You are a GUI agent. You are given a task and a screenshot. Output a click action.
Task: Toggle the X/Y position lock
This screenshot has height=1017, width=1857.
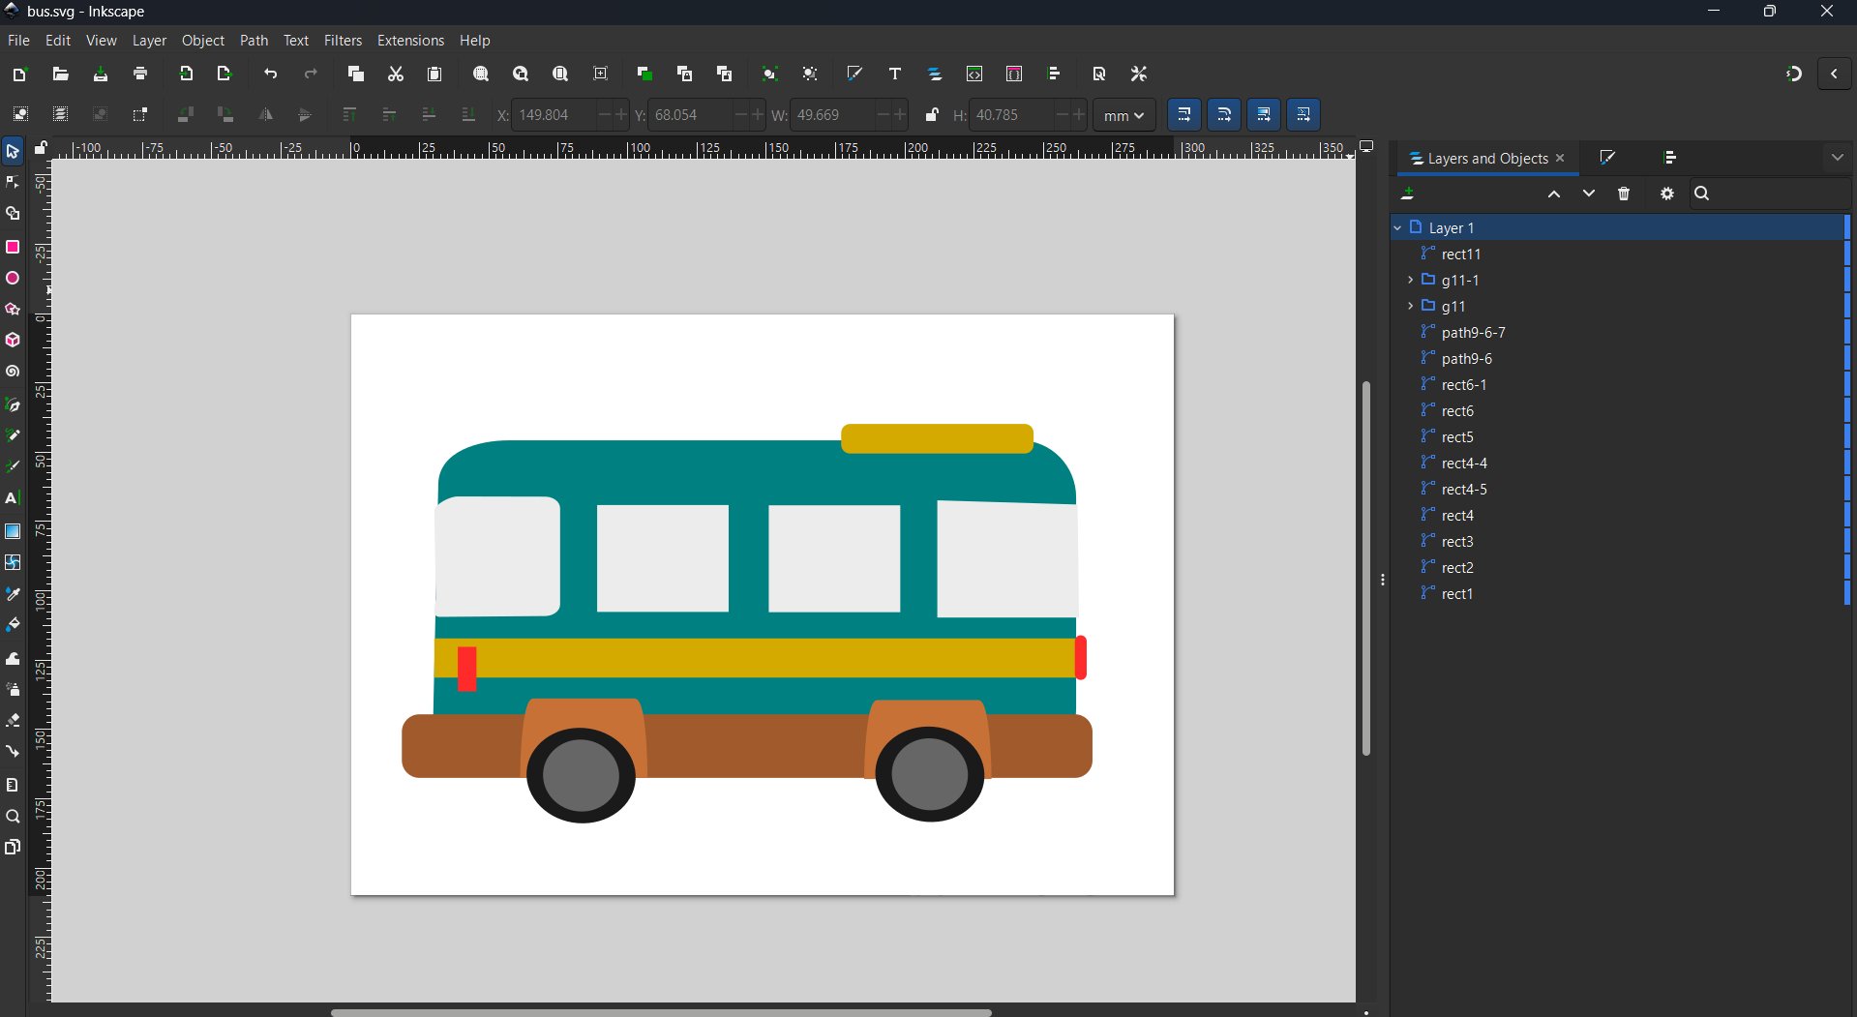(x=932, y=115)
